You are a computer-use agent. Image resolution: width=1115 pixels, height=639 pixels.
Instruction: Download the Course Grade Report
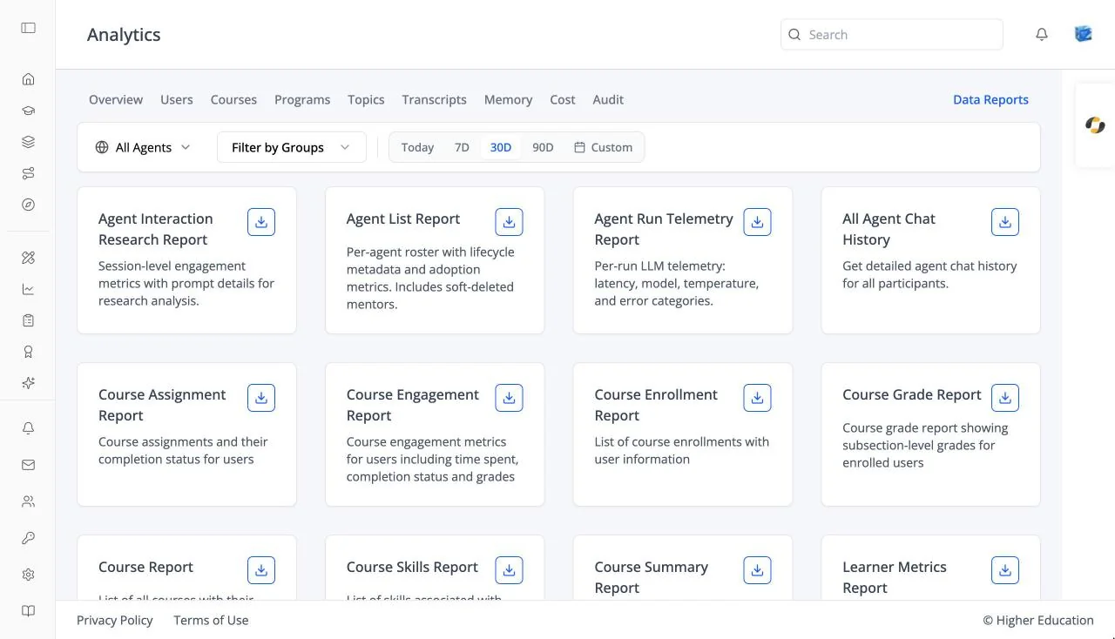pyautogui.click(x=1005, y=398)
